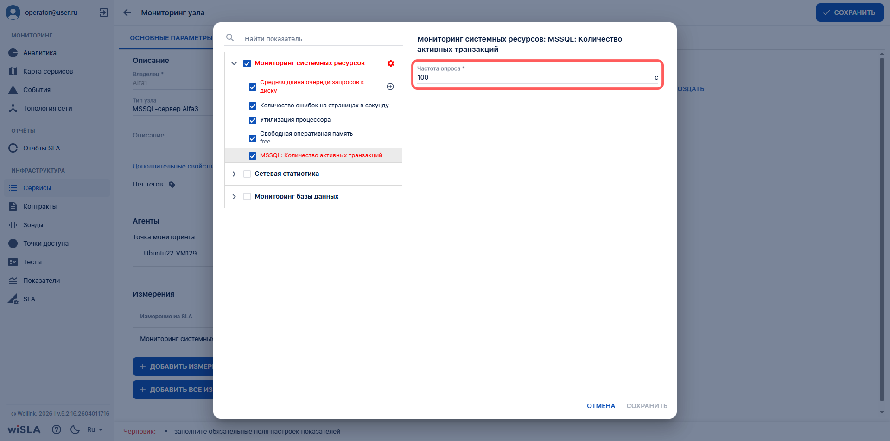Uncheck MSSQL: Количество активных транзакций checkbox

tap(253, 156)
